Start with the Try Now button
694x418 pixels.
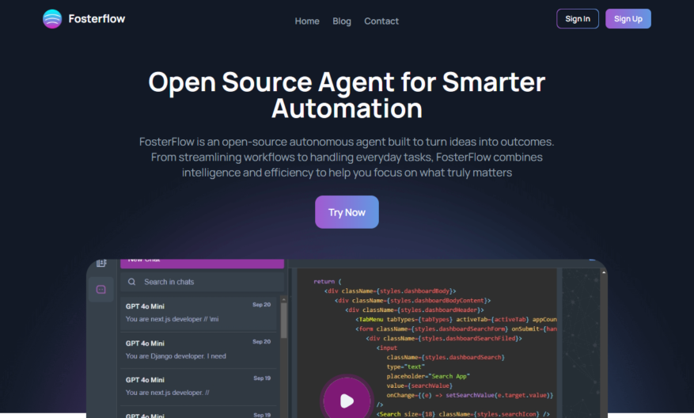tap(347, 212)
